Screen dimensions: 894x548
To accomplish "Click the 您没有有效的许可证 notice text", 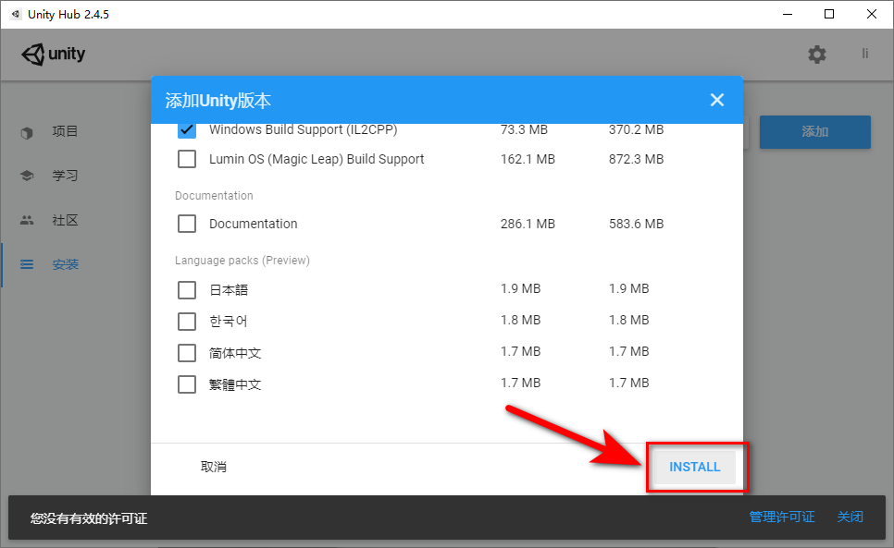I will (88, 518).
